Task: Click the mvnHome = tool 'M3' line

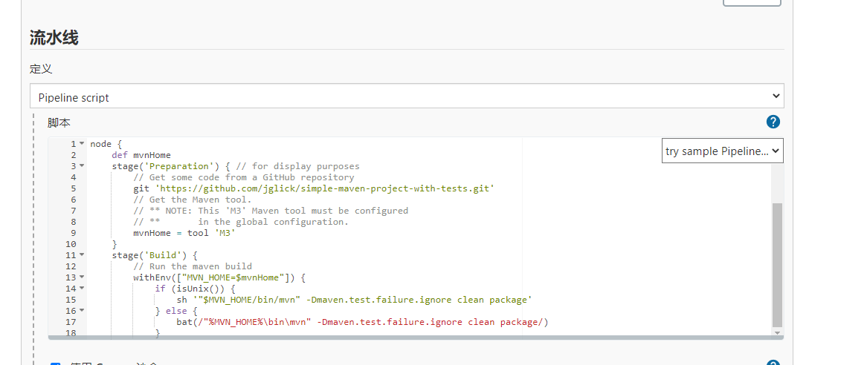Action: point(184,233)
